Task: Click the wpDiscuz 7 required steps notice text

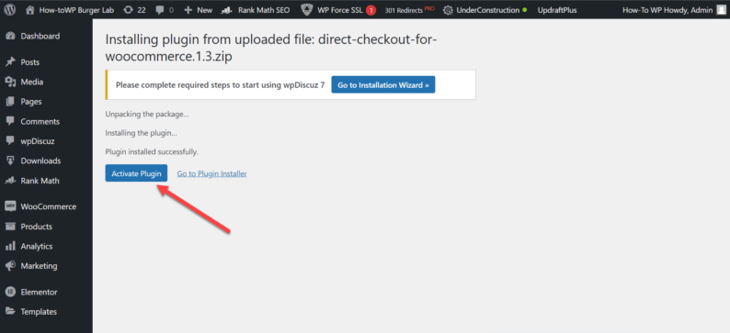Action: tap(221, 85)
